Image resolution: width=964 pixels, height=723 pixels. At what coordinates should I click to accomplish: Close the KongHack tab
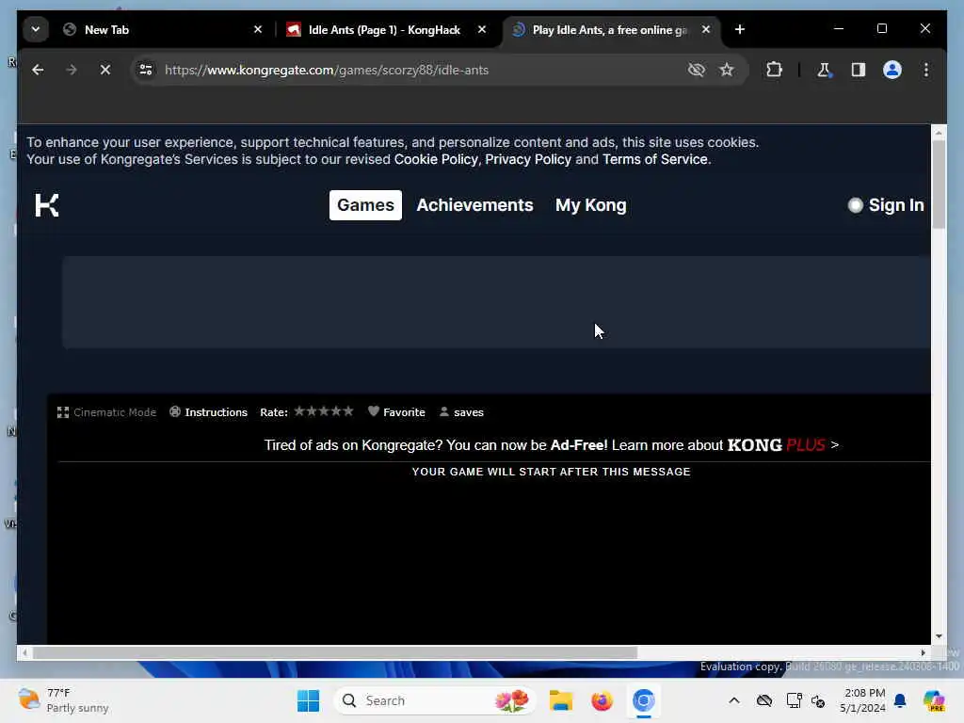pos(482,29)
